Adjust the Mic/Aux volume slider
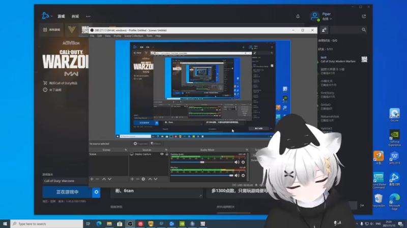Viewport: 407px width, 228px height. (x=202, y=175)
